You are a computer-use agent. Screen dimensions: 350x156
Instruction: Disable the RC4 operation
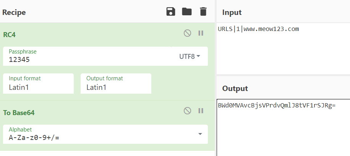click(x=187, y=33)
